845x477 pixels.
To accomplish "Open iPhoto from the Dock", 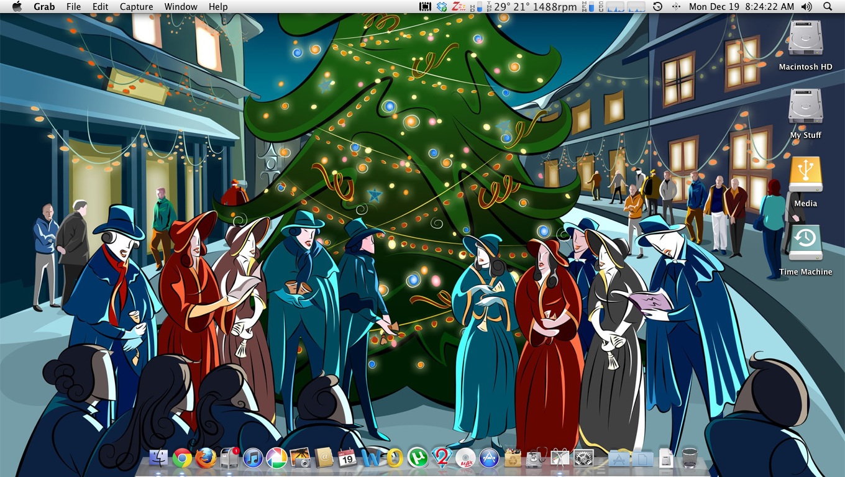I will coord(300,458).
